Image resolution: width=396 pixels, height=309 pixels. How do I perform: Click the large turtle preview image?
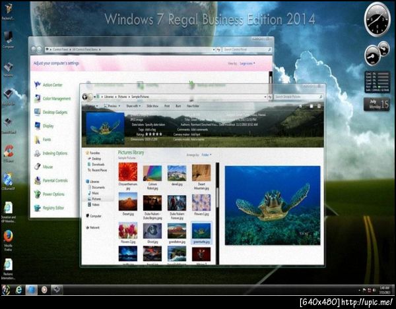(273, 206)
